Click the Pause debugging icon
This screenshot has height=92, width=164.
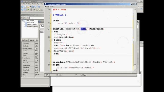click(31, 10)
